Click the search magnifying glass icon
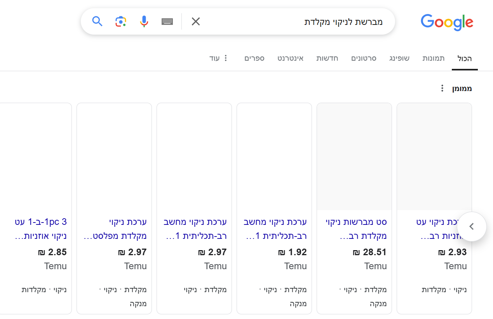Viewport: 493px width, 319px height. coord(97,21)
